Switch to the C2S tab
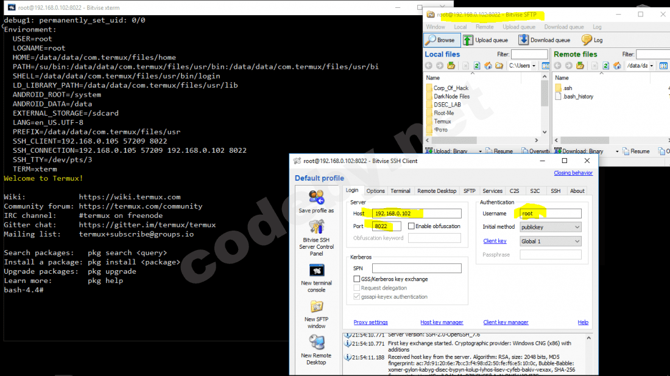Screen dimensions: 670x376 coord(515,191)
